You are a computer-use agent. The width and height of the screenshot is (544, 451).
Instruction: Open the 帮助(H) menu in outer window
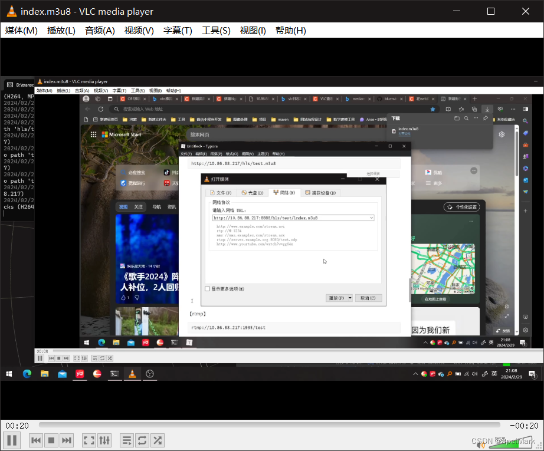[291, 31]
